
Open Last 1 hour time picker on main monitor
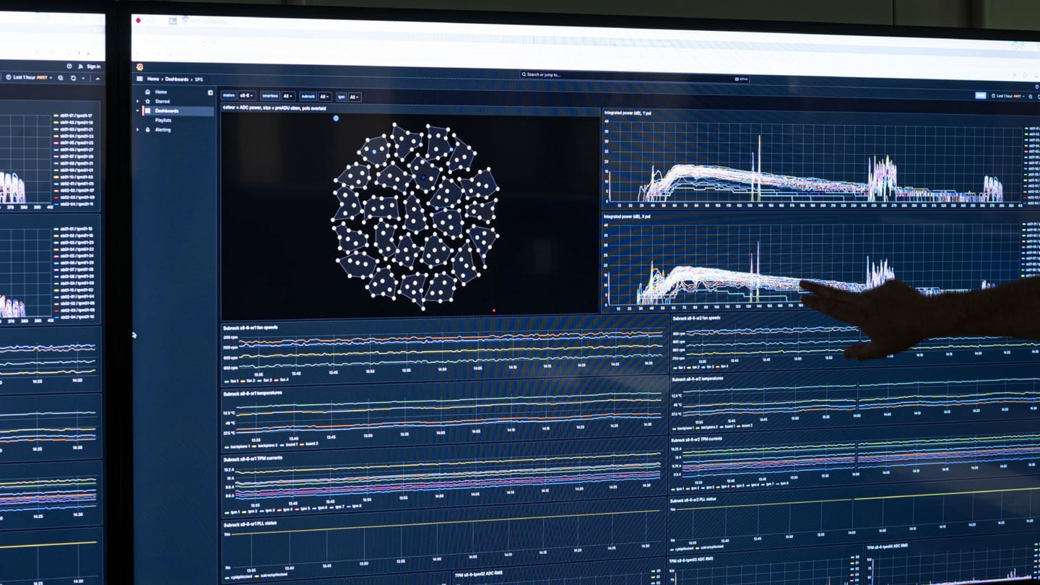click(x=1008, y=96)
